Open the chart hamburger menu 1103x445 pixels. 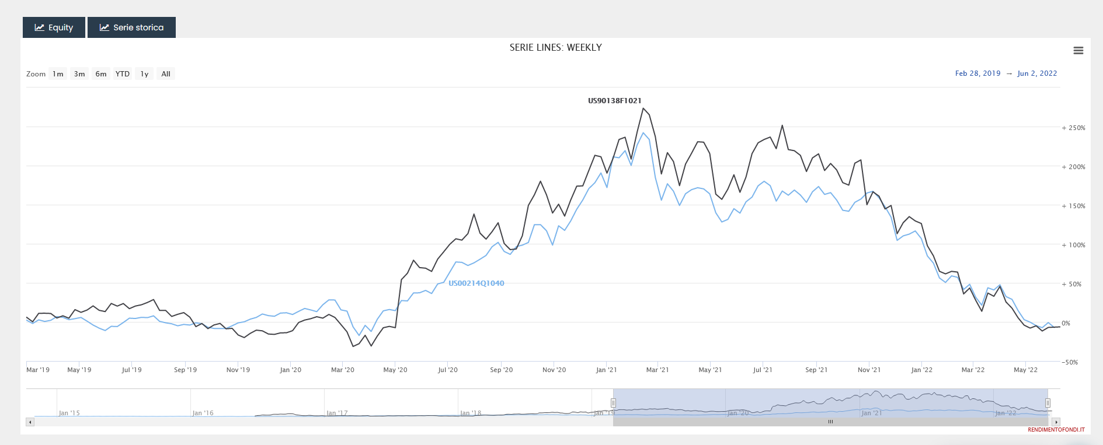coord(1078,51)
